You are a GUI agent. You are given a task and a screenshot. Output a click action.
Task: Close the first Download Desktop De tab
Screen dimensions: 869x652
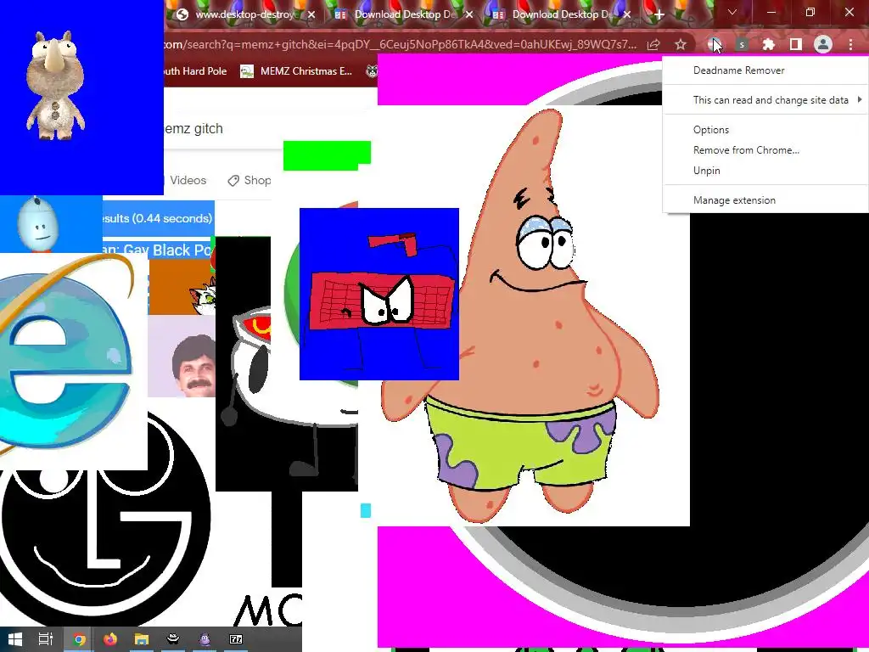tap(469, 15)
